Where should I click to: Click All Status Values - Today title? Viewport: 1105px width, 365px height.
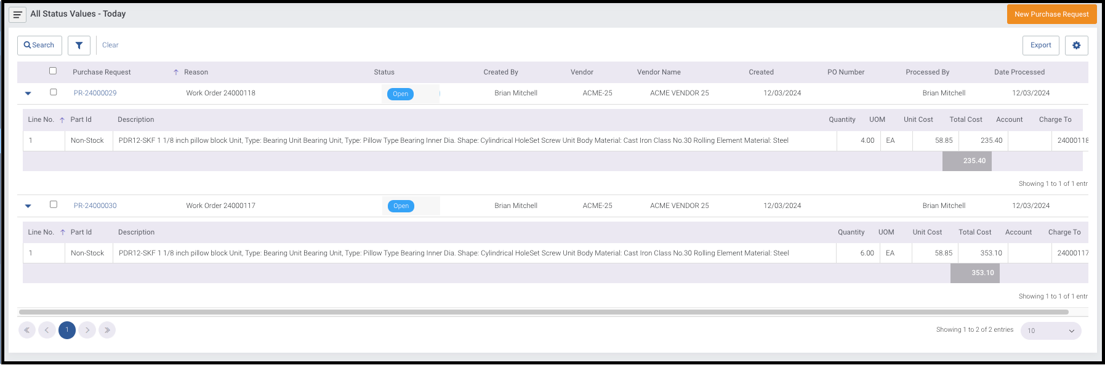point(78,14)
